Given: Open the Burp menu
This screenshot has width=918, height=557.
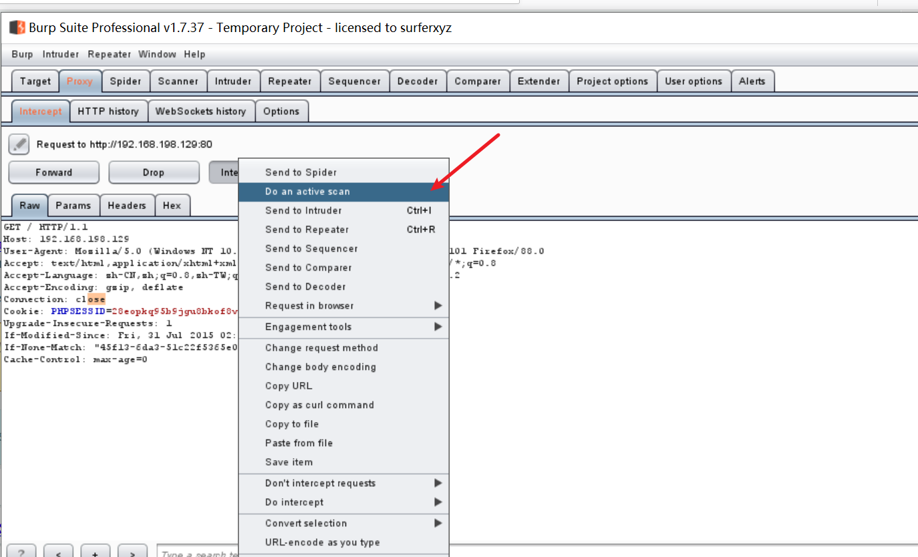Looking at the screenshot, I should 22,54.
